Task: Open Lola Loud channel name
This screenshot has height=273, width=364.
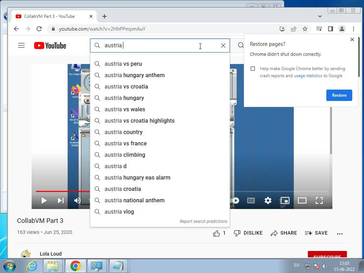Action: 50,254
